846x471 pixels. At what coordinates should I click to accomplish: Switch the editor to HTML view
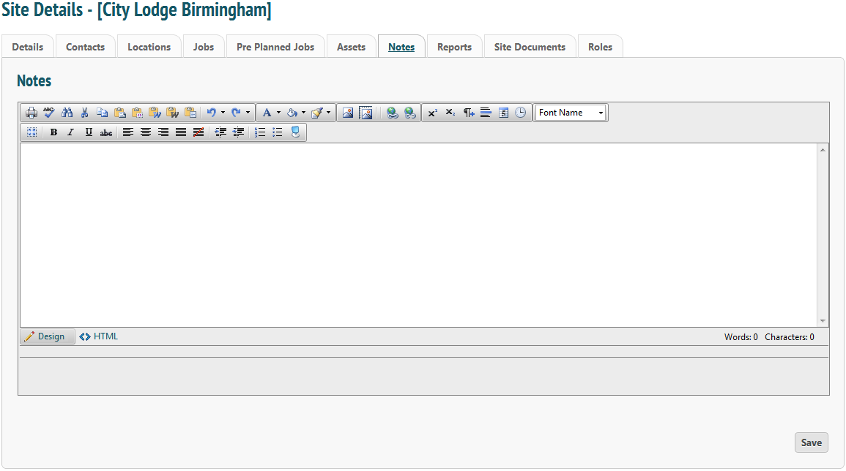coord(98,336)
